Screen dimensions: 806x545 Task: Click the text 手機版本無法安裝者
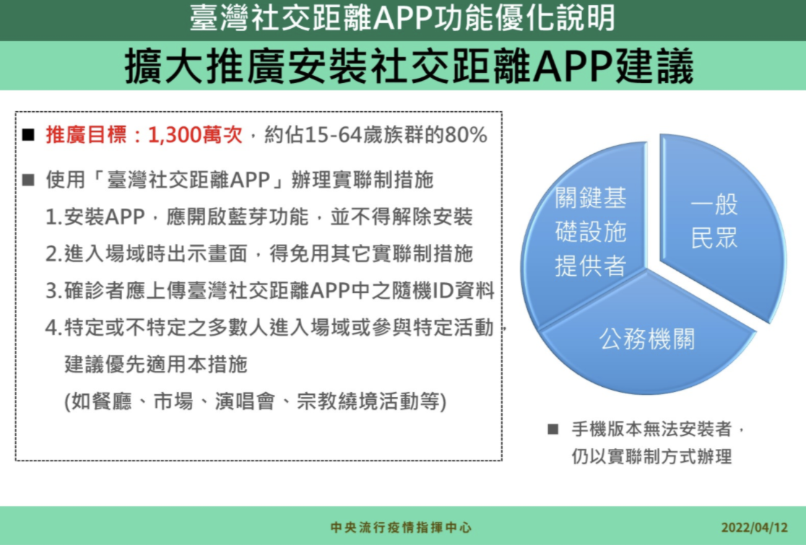pyautogui.click(x=651, y=429)
